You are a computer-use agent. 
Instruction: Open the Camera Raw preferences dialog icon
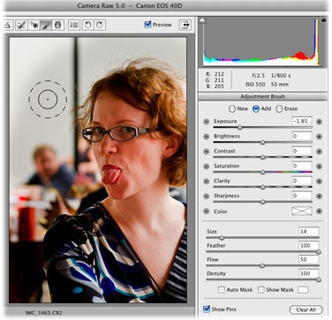74,25
